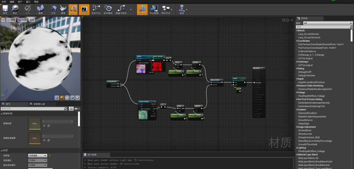Toggle 实时更新 live update
Screen dimensions: 354x169
point(108,9)
